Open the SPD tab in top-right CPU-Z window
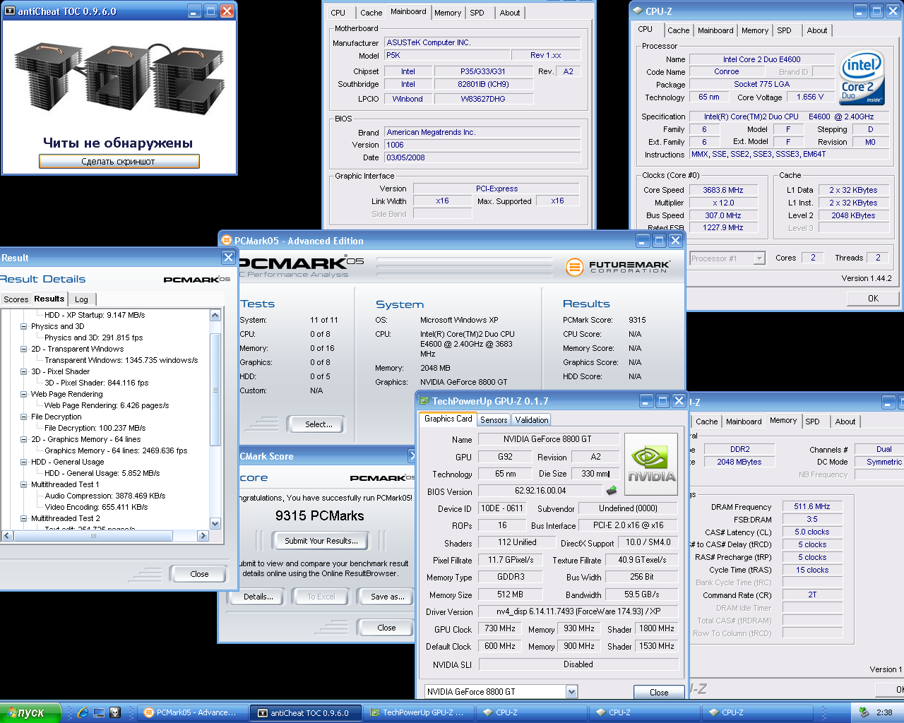This screenshot has height=723, width=904. click(784, 30)
